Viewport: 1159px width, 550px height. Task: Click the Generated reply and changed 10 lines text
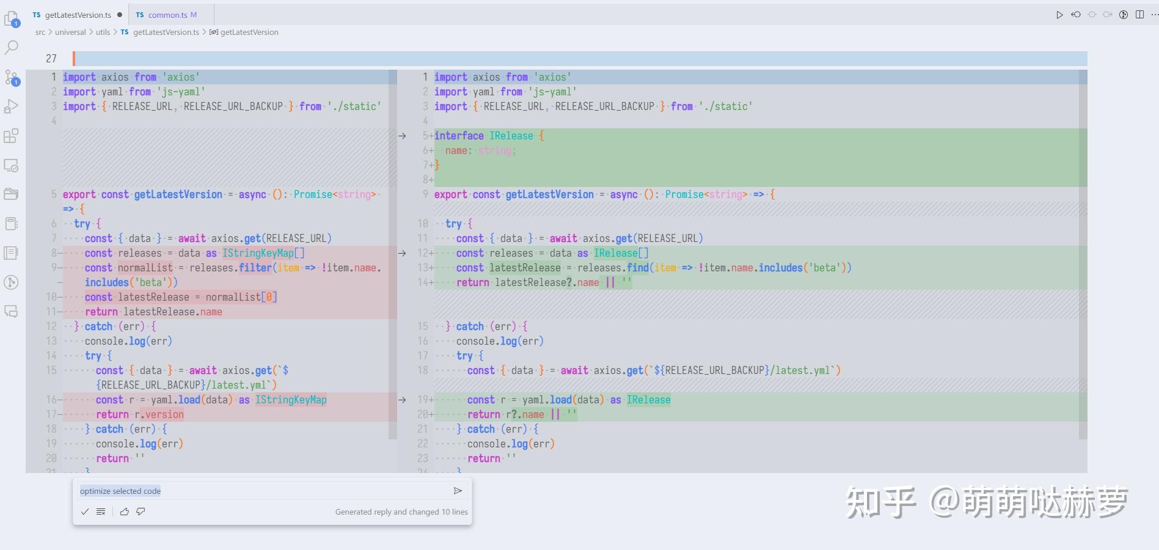[401, 512]
